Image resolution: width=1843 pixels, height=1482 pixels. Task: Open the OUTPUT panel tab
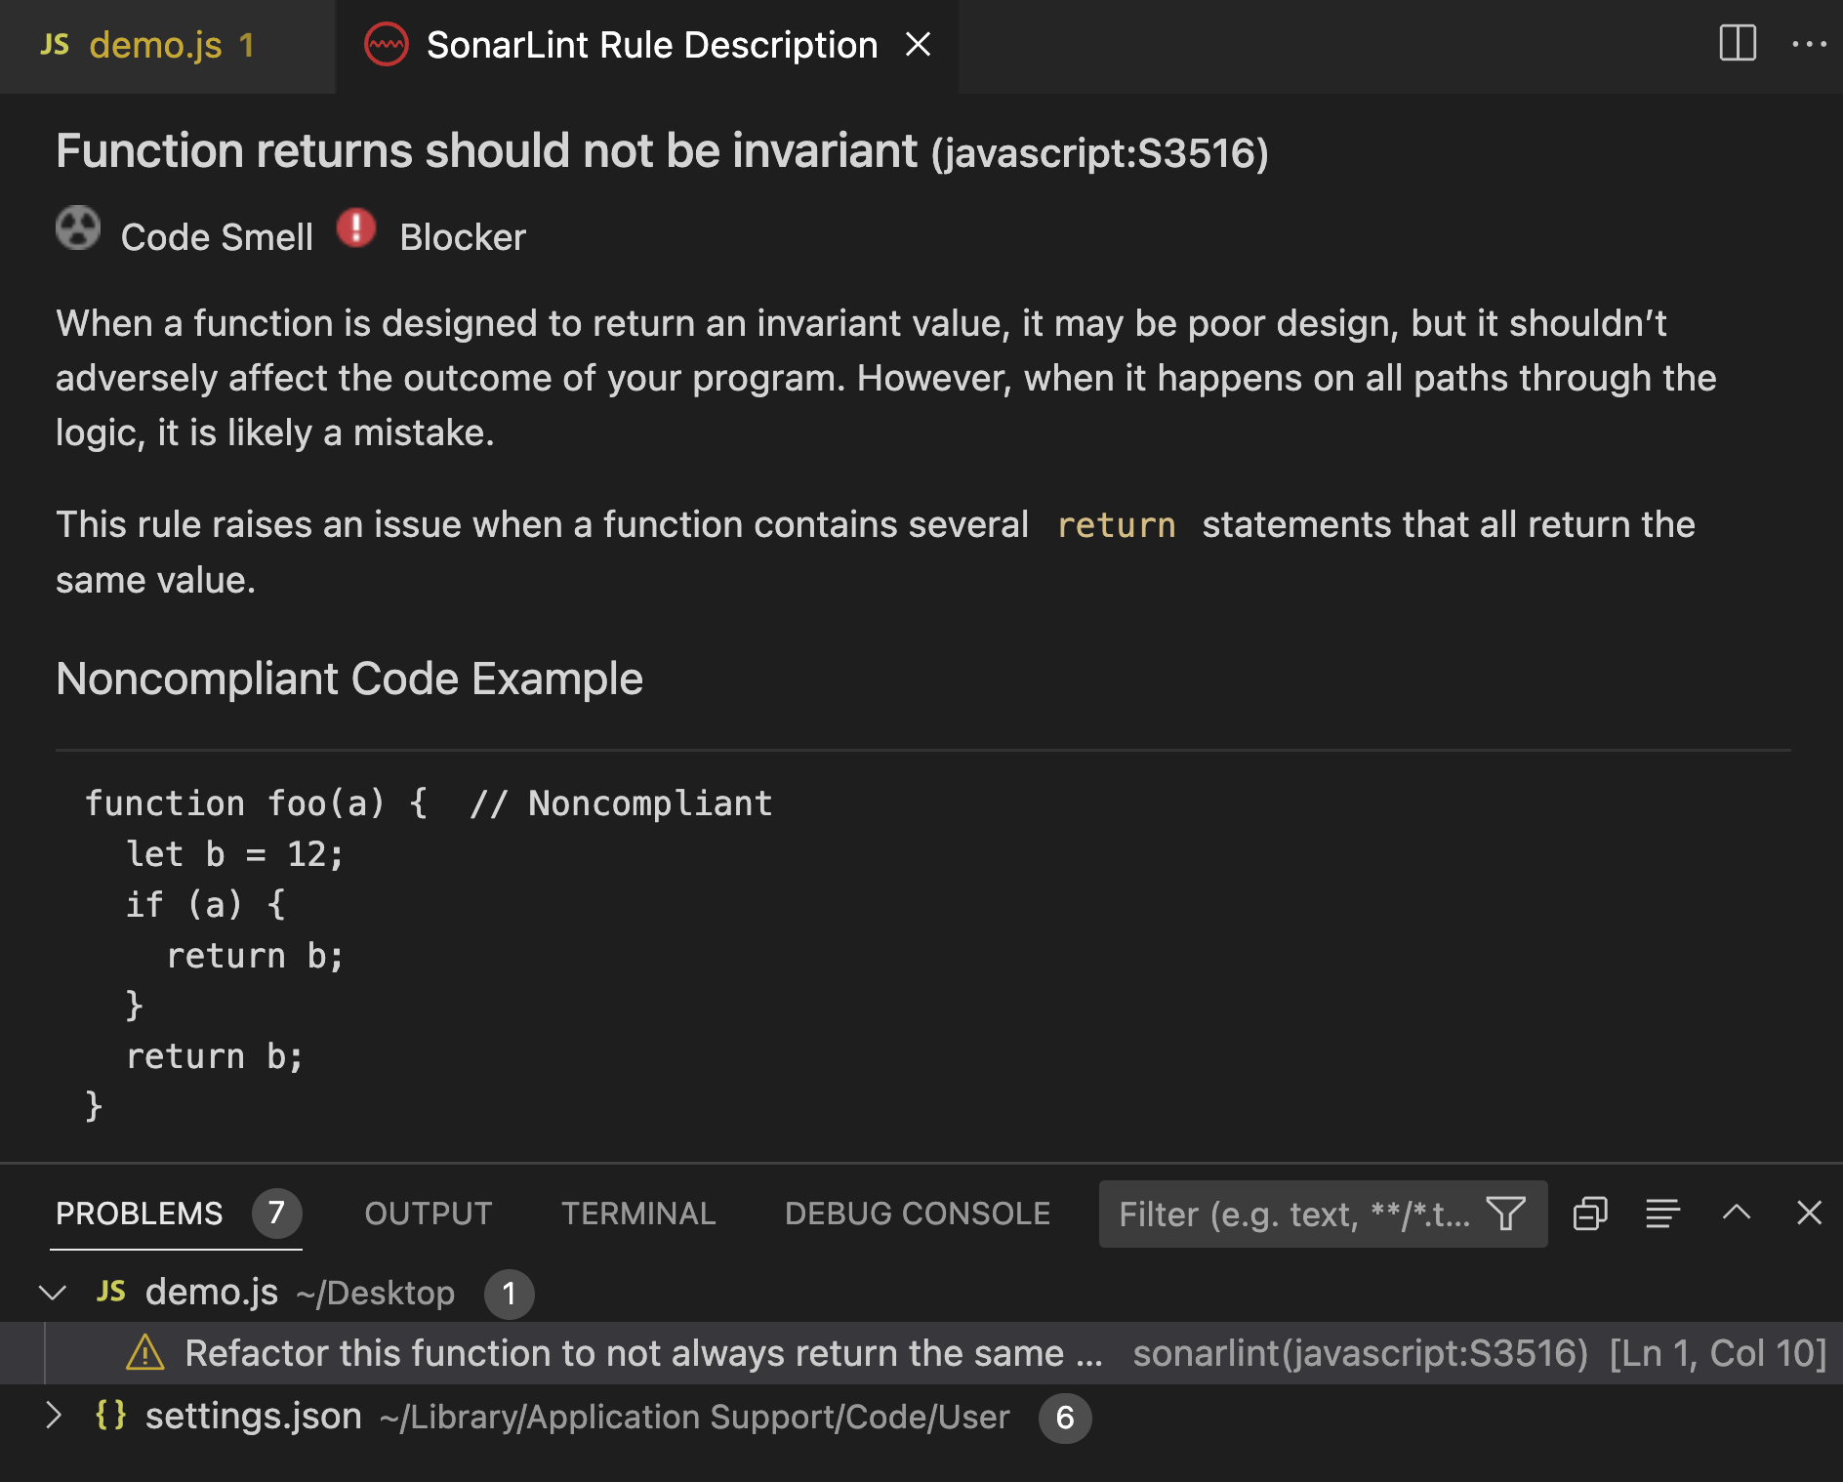(429, 1214)
